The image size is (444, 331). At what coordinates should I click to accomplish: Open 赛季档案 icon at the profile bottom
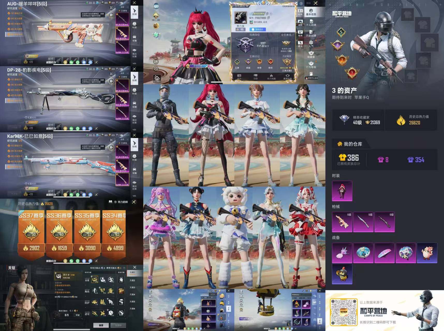pos(287,77)
